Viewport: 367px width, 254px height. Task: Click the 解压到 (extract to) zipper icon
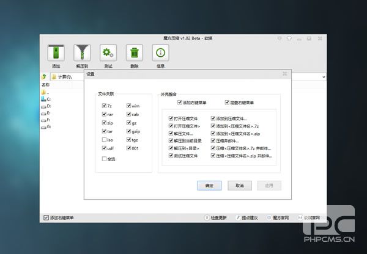(82, 53)
